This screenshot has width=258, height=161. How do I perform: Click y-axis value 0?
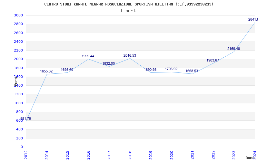(x=22, y=147)
